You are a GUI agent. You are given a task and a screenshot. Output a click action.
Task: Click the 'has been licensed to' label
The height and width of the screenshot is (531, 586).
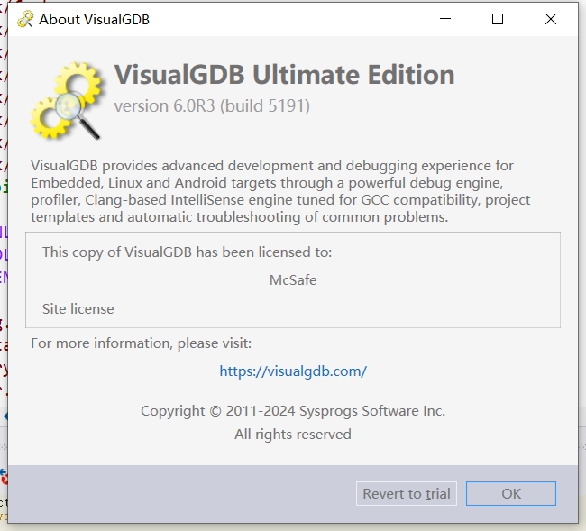click(187, 252)
